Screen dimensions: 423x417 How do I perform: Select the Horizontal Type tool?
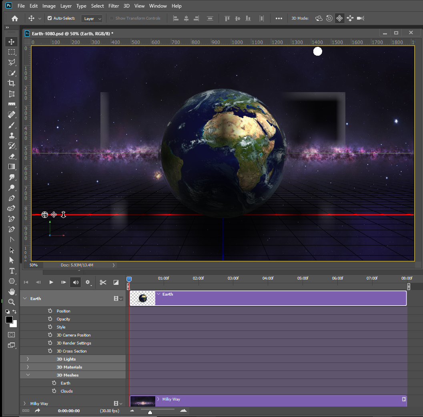click(x=11, y=271)
